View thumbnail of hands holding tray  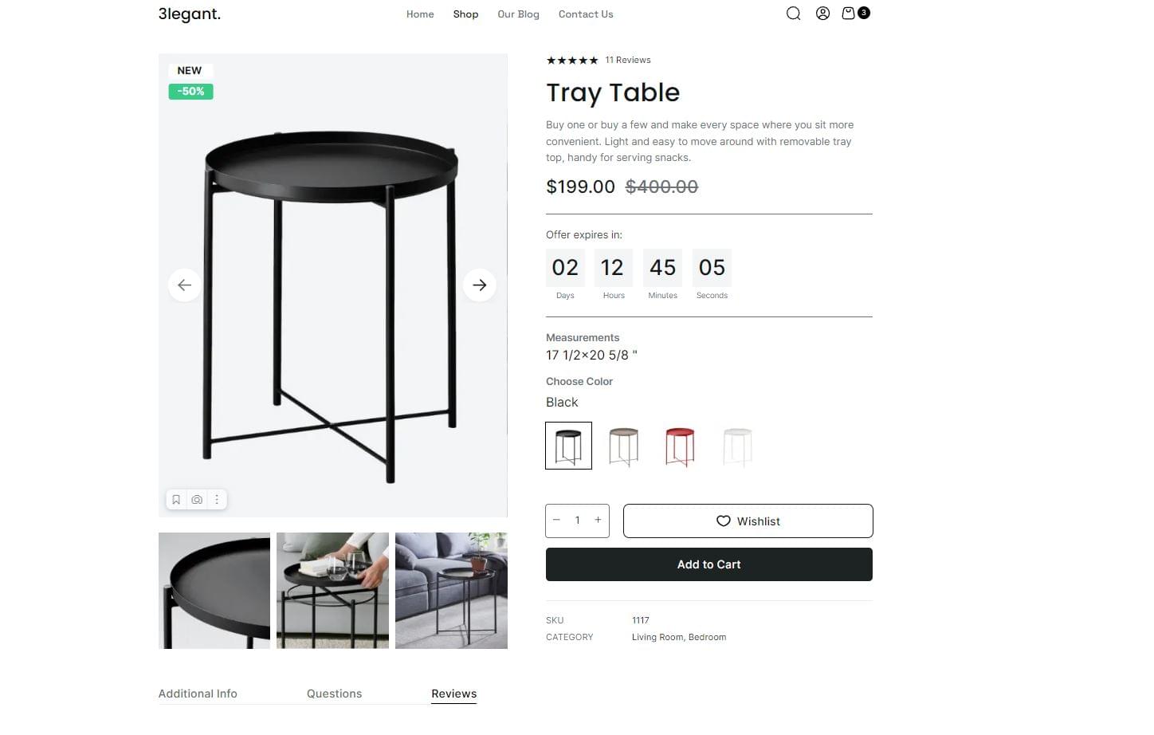click(x=332, y=591)
